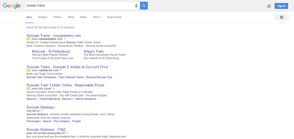The image size is (294, 139).
Task: Switch to the Images tab
Action: pos(43,17)
